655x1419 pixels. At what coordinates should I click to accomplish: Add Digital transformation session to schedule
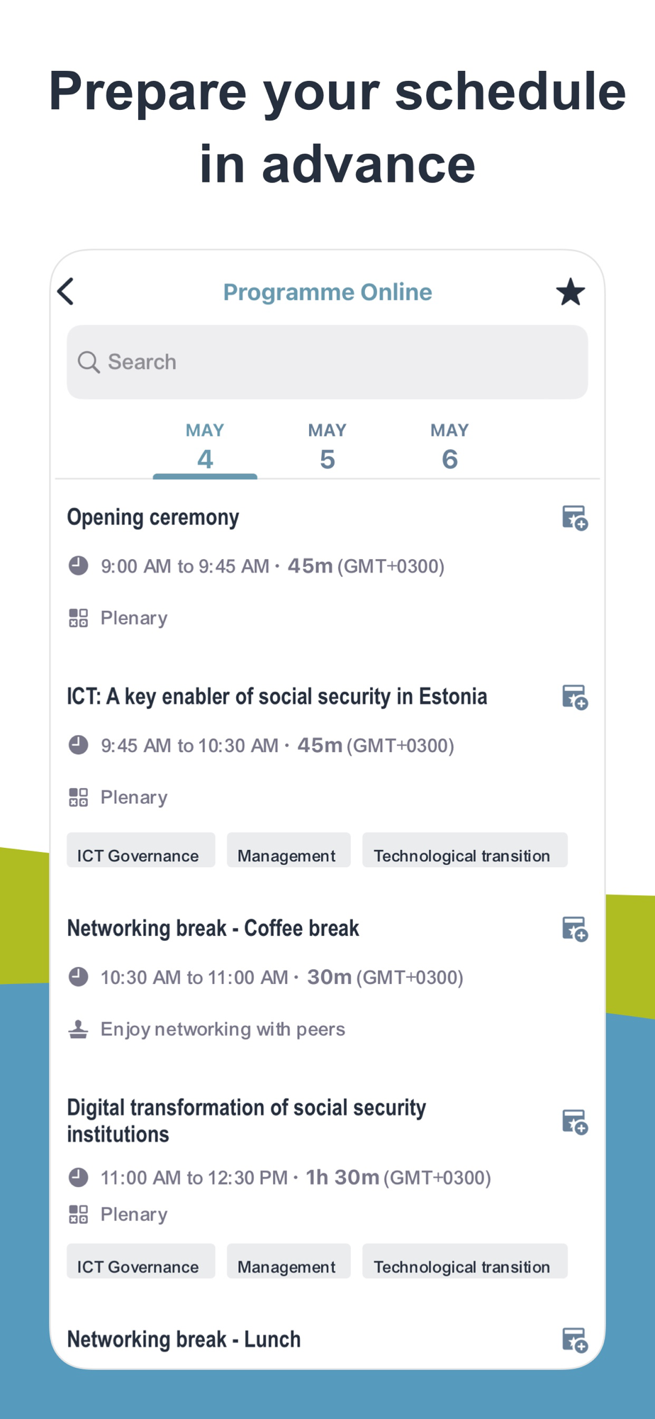(574, 1122)
